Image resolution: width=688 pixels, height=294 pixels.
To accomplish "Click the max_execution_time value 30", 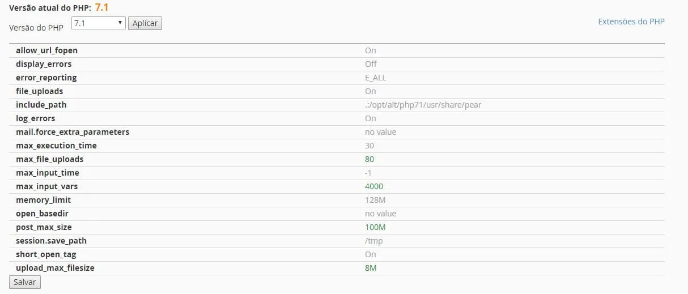I will [370, 146].
